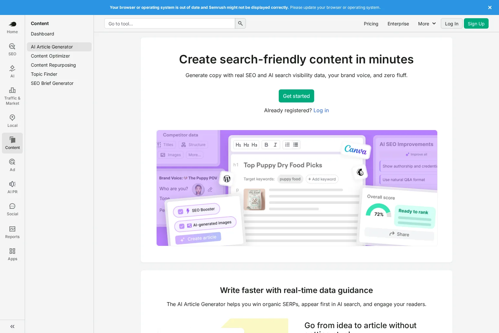Open the Ad toolkit icon

(x=12, y=165)
